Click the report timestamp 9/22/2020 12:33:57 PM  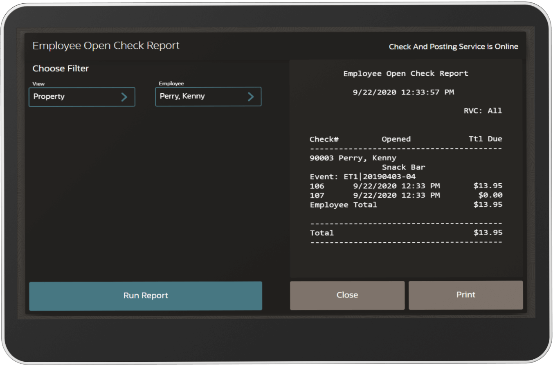[403, 92]
